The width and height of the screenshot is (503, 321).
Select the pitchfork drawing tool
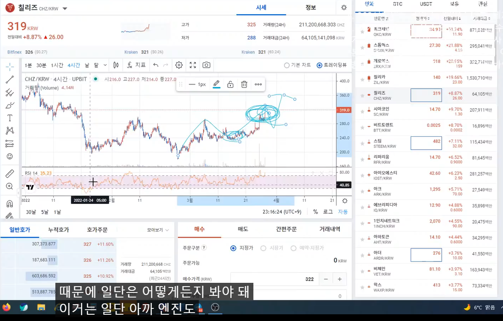pos(10,92)
